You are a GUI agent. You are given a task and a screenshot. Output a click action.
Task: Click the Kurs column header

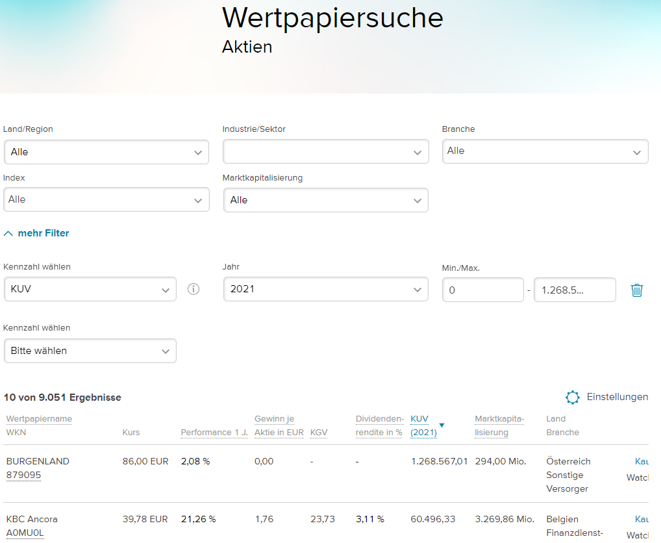[x=131, y=433]
